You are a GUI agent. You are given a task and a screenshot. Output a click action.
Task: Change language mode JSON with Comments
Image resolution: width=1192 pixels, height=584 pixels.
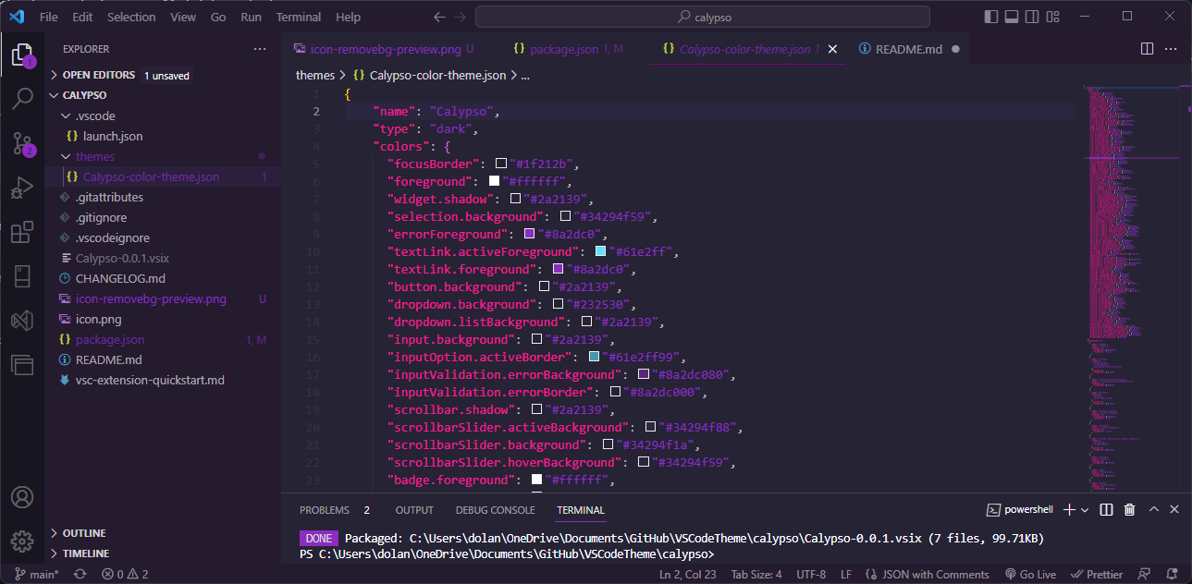927,574
